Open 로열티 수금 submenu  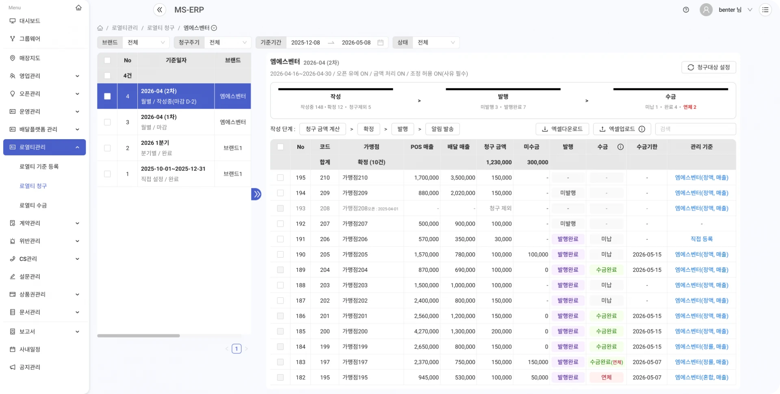[33, 206]
